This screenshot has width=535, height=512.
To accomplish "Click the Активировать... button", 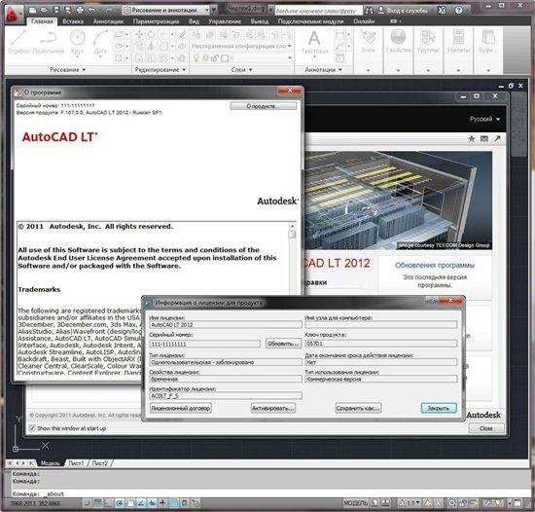I will pyautogui.click(x=273, y=408).
